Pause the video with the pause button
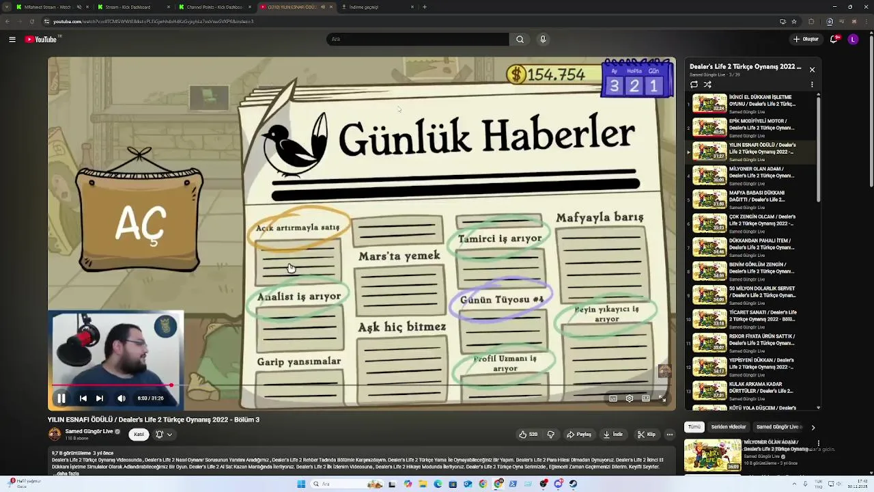Image resolution: width=874 pixels, height=492 pixels. pos(61,398)
